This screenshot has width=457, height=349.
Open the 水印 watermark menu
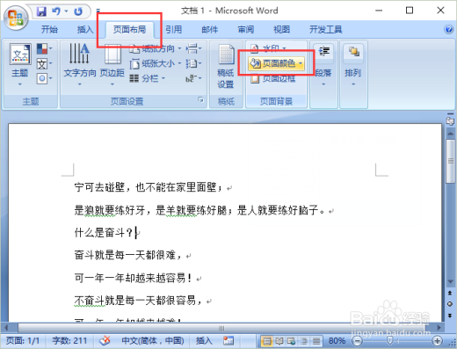268,48
